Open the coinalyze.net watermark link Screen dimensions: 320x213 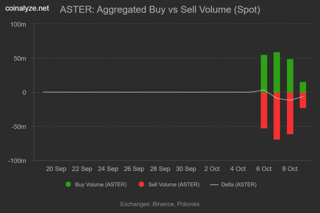tap(27, 8)
